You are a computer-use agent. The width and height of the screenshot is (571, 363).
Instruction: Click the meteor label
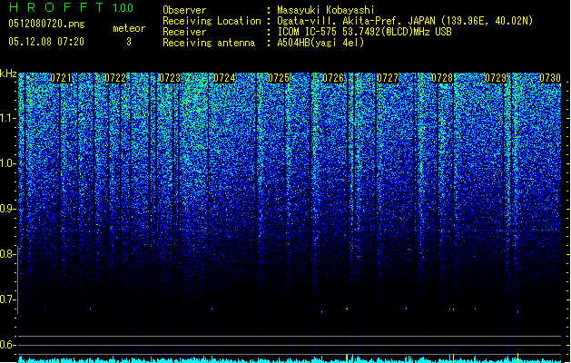pos(129,28)
